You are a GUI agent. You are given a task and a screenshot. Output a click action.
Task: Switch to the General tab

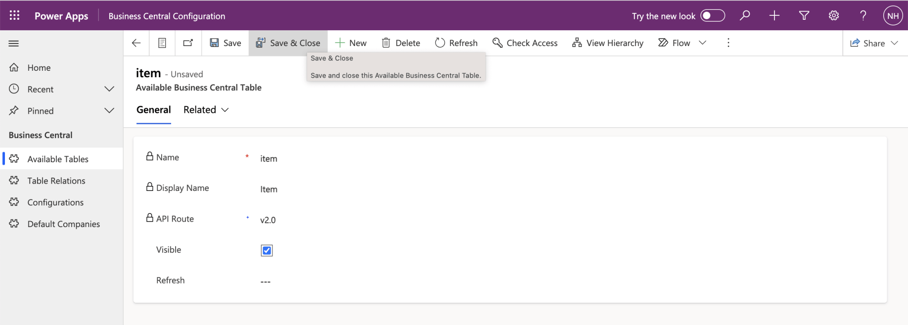[154, 110]
